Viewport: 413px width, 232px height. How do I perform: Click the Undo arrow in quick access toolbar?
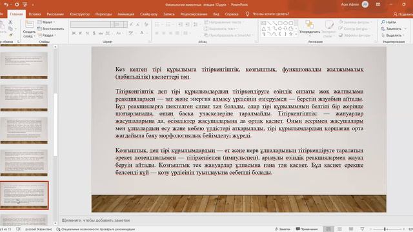6,5
